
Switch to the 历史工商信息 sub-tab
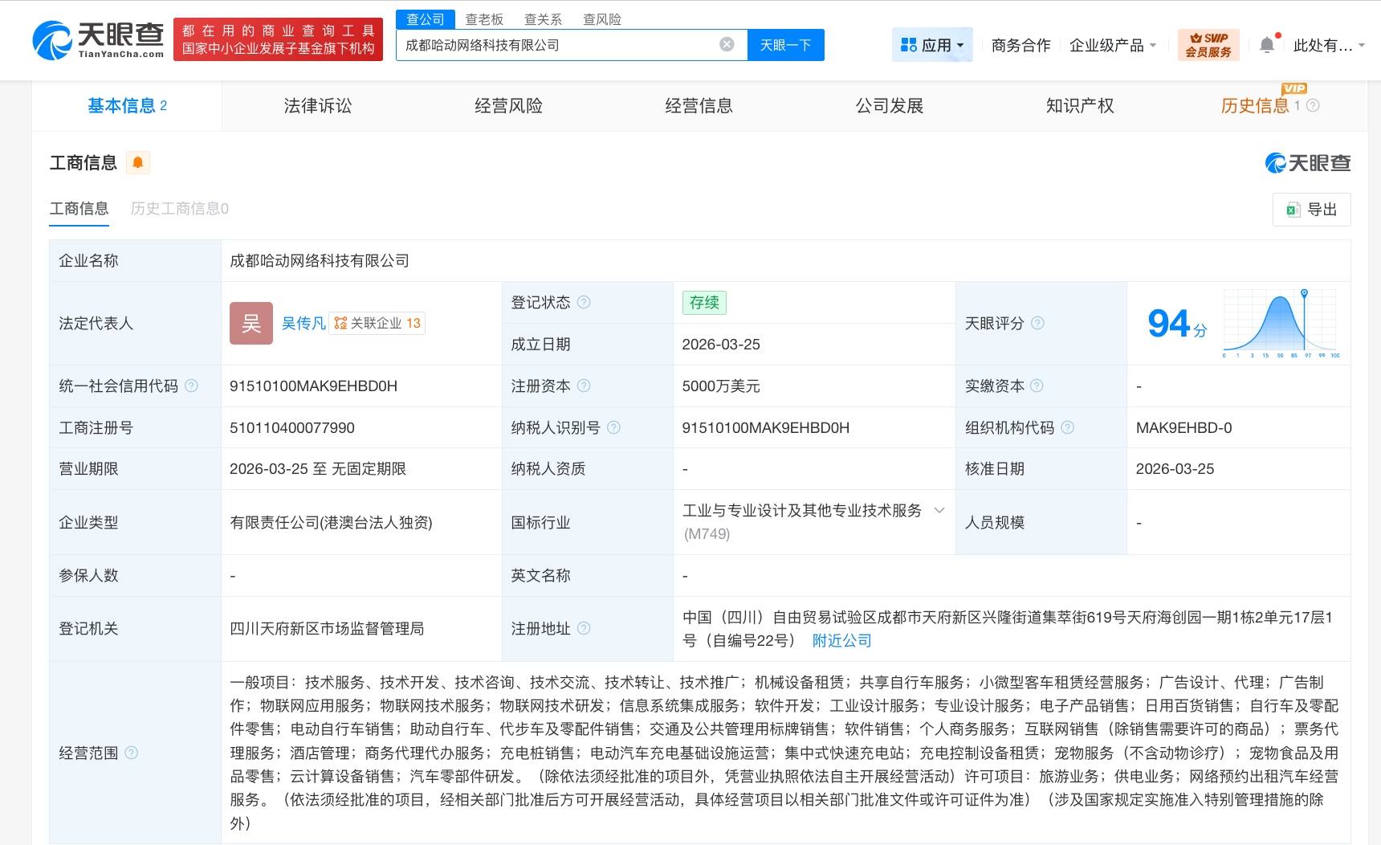pos(179,209)
